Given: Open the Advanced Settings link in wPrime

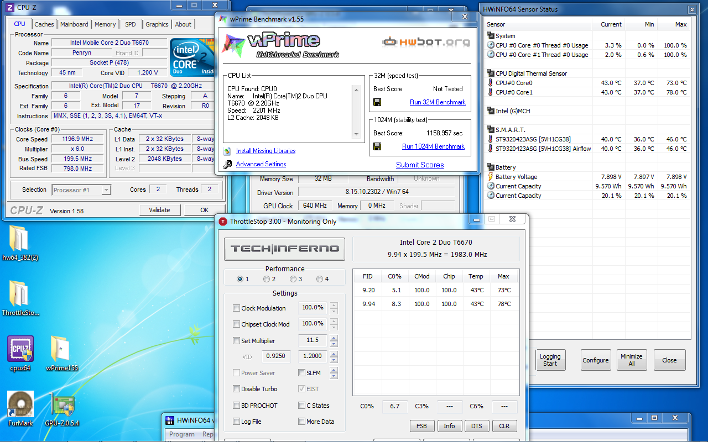Looking at the screenshot, I should click(261, 164).
